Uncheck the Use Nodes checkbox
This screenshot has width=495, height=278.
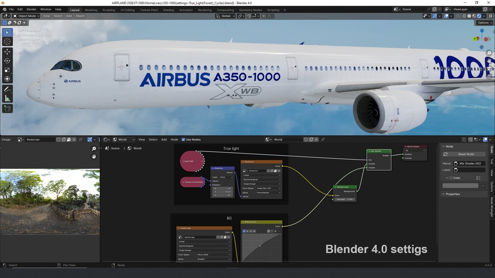point(183,139)
